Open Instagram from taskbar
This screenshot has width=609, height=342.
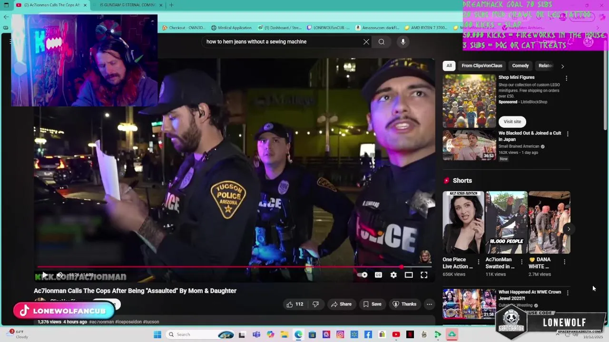[340, 334]
